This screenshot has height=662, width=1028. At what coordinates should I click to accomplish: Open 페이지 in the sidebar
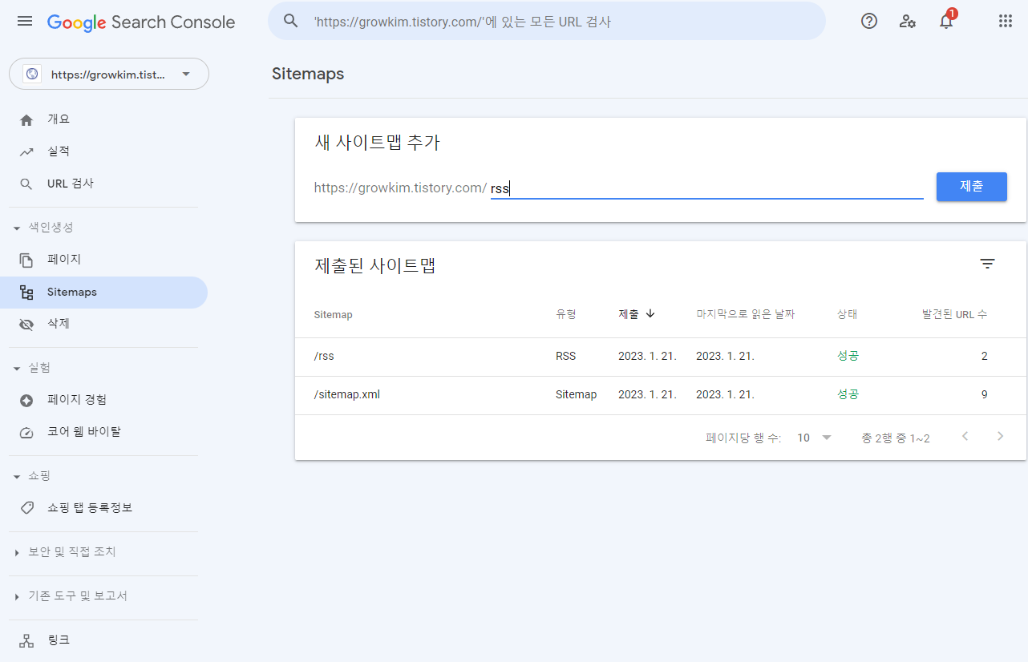(103, 260)
